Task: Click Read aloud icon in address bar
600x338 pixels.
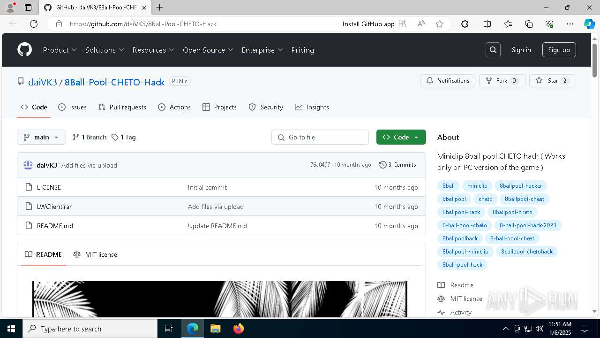Action: pos(421,24)
